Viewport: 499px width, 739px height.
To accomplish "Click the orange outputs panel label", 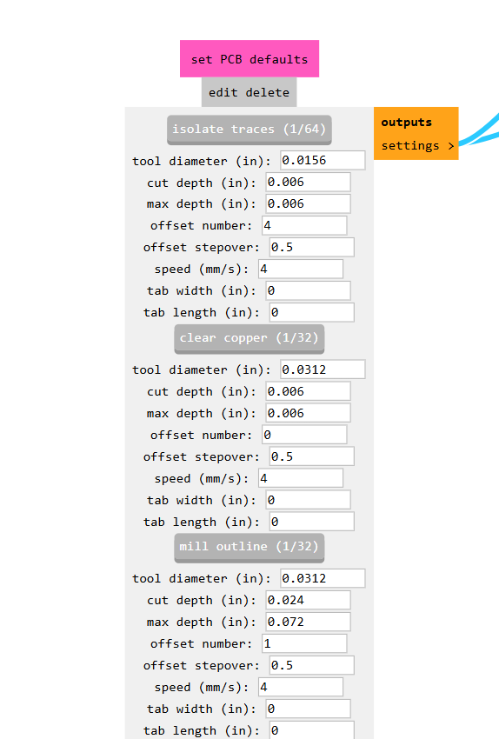I will tap(406, 123).
